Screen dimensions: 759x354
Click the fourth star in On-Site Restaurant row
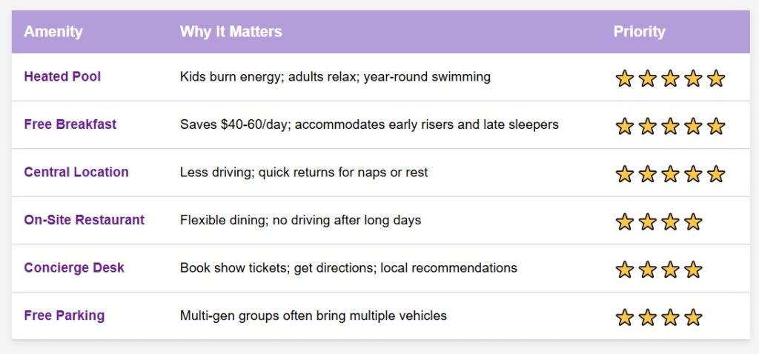point(693,221)
